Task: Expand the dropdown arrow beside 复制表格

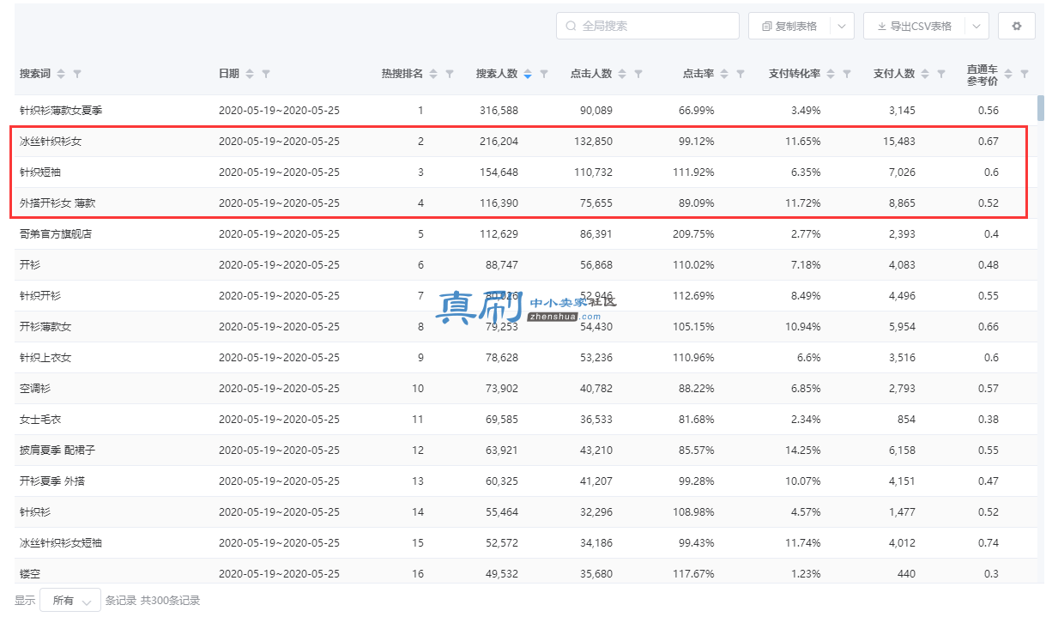Action: (842, 26)
